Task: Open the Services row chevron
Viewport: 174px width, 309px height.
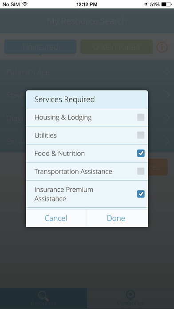Action: click(168, 141)
